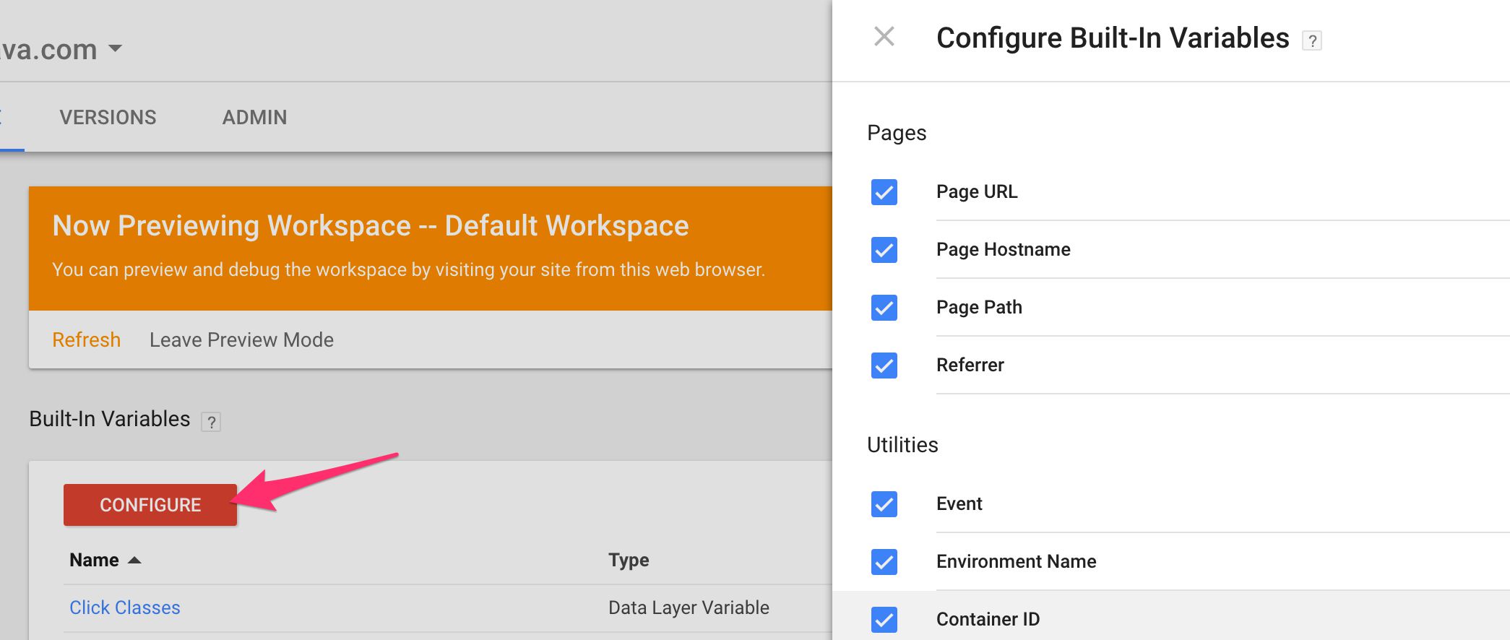Click the Referrer label
The height and width of the screenshot is (640, 1510).
pyautogui.click(x=970, y=365)
